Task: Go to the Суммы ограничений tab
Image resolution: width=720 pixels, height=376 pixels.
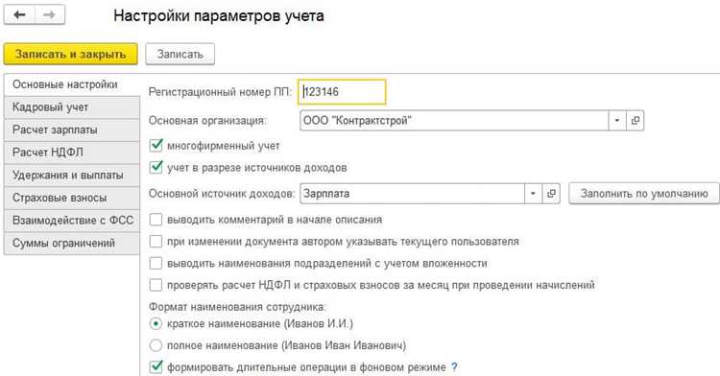Action: pos(72,243)
